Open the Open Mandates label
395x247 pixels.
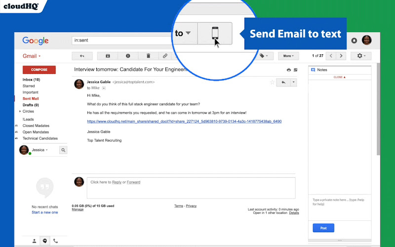(36, 132)
